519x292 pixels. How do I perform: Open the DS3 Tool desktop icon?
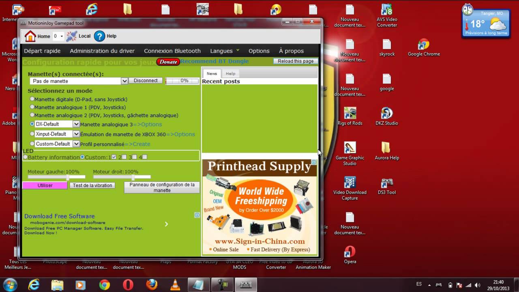coord(387,186)
